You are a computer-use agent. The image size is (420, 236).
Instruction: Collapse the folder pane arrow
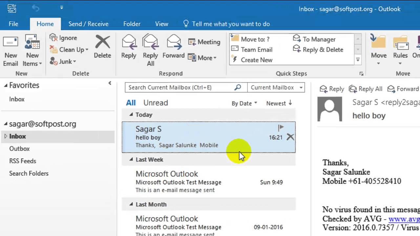coord(110,83)
